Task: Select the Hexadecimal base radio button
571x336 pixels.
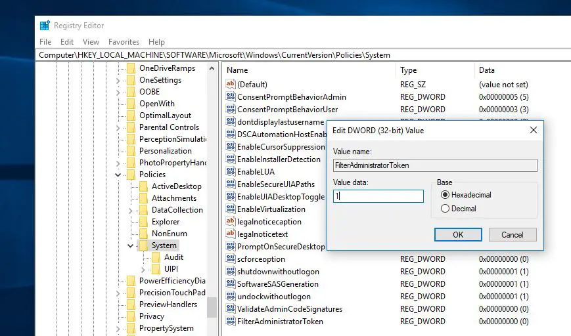Action: tap(445, 194)
